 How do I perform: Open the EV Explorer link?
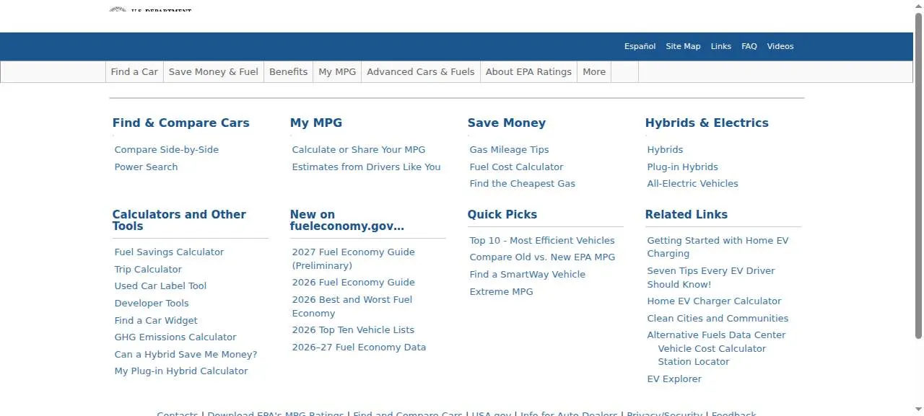(x=674, y=379)
